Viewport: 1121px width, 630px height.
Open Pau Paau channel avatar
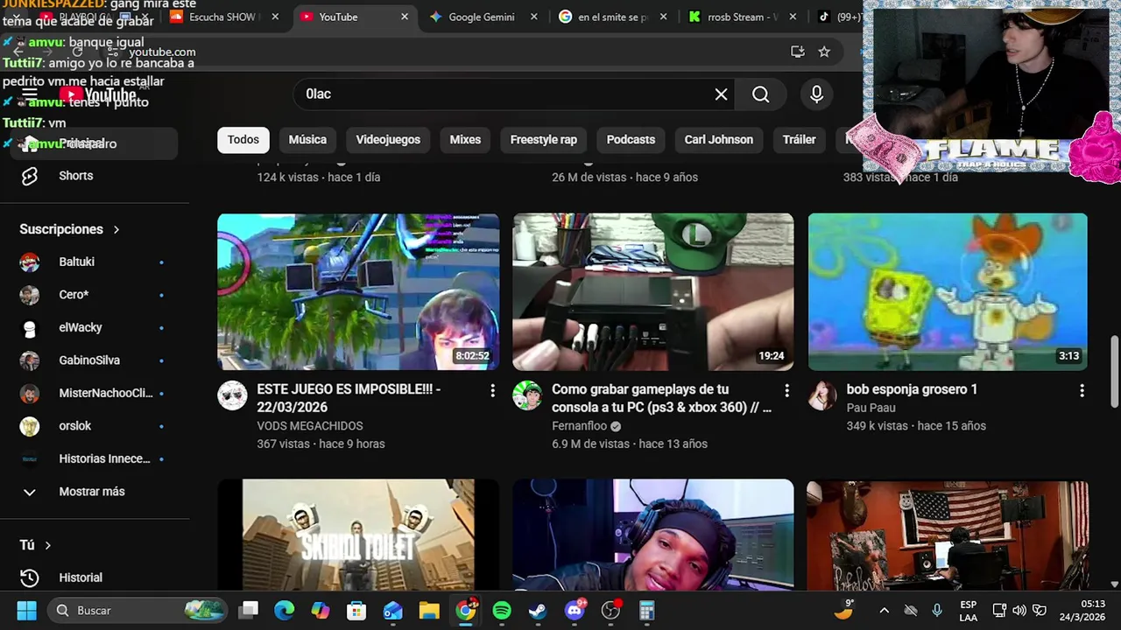[x=821, y=395]
